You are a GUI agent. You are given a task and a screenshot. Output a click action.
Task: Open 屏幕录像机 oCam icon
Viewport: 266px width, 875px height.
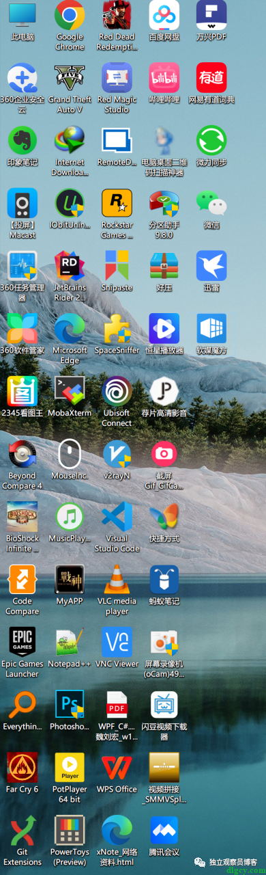164,642
